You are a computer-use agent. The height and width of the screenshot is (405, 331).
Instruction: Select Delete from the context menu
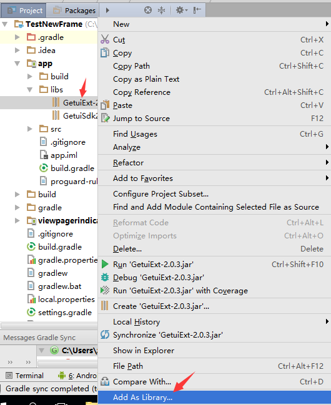coord(214,249)
